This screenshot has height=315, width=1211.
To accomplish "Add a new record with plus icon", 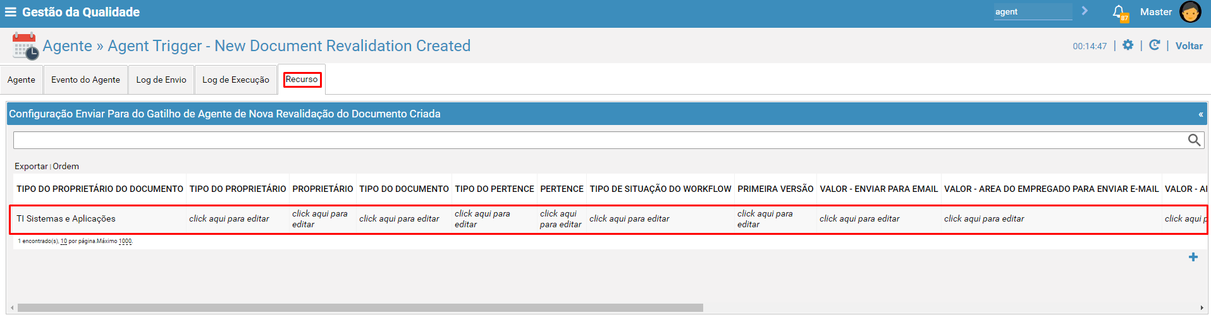I will (1193, 257).
